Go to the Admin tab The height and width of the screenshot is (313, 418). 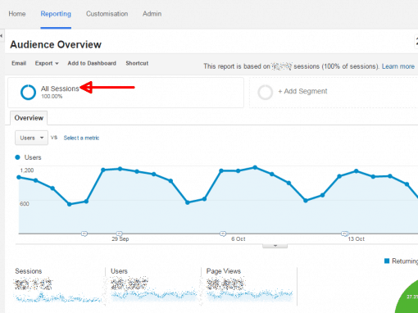pos(152,14)
